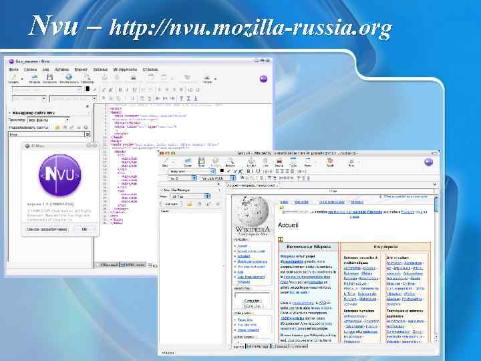481x361 pixels.
Task: Click the Anchor icon in Wikipedia Nvu window
Action: (x=251, y=162)
